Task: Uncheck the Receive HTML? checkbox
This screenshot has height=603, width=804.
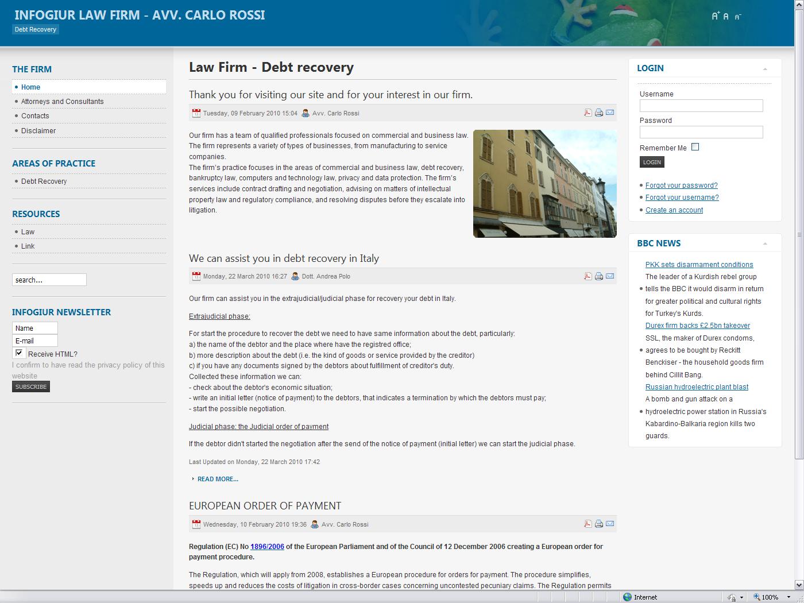Action: pos(19,353)
